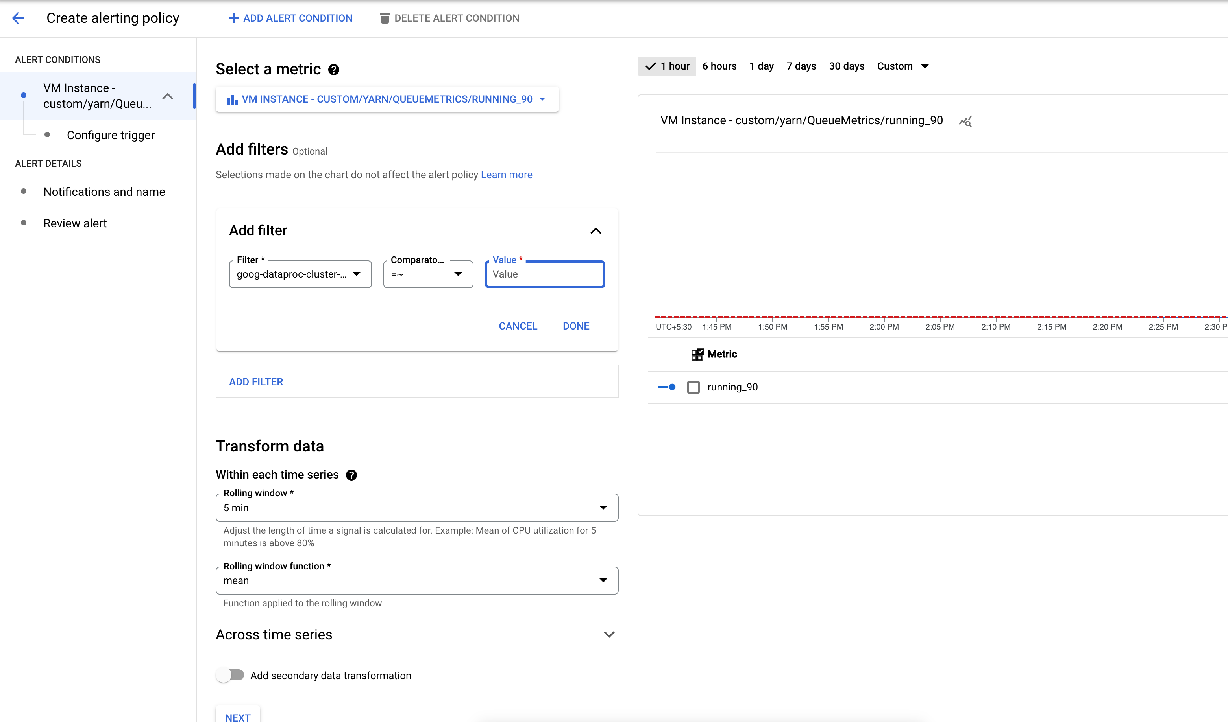The height and width of the screenshot is (722, 1228).
Task: Open the Rolling window dropdown
Action: pyautogui.click(x=417, y=507)
